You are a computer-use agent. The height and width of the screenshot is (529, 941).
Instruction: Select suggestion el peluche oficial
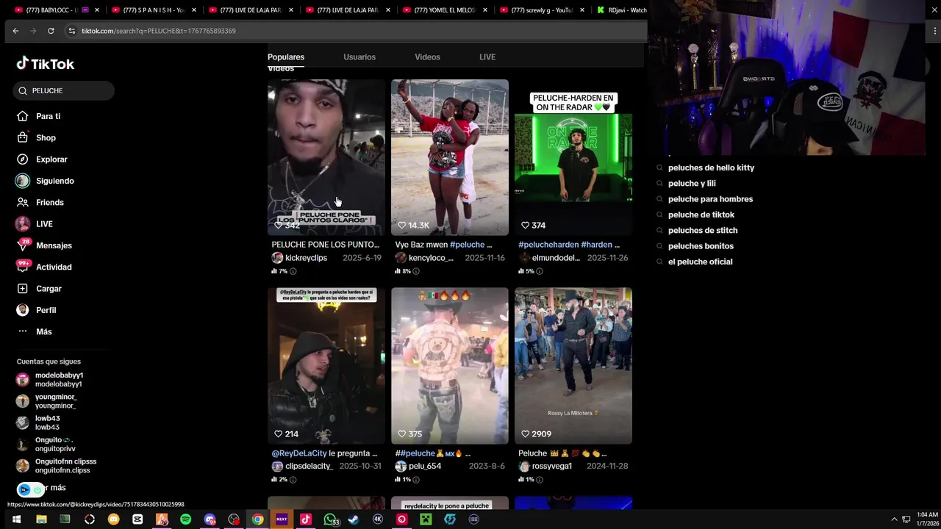700,262
